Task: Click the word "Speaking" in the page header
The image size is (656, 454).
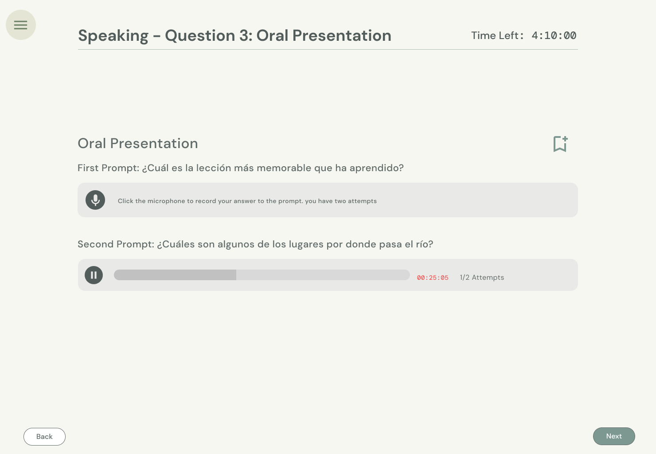Action: [x=113, y=36]
